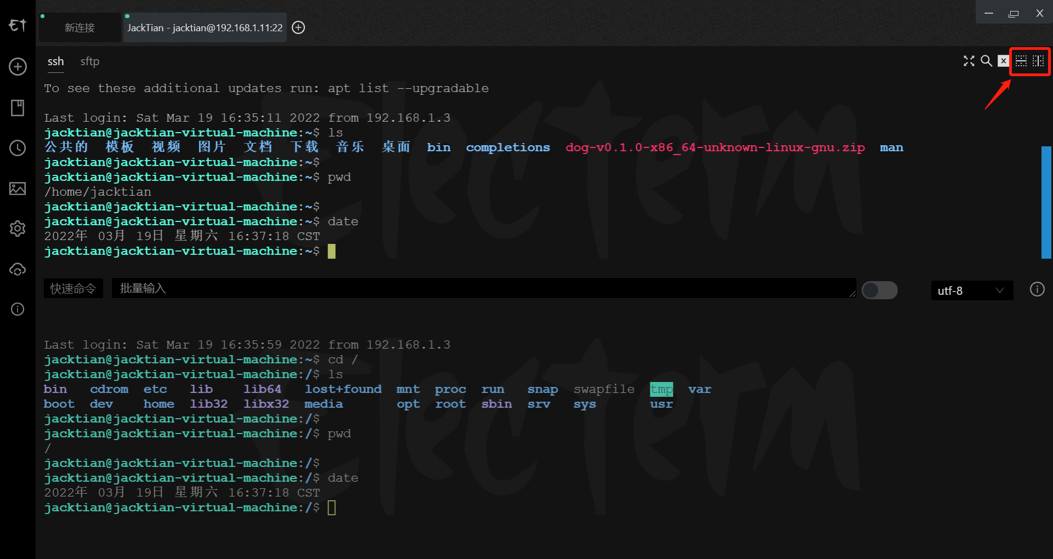Open settings gear in sidebar
The height and width of the screenshot is (559, 1053).
[18, 229]
